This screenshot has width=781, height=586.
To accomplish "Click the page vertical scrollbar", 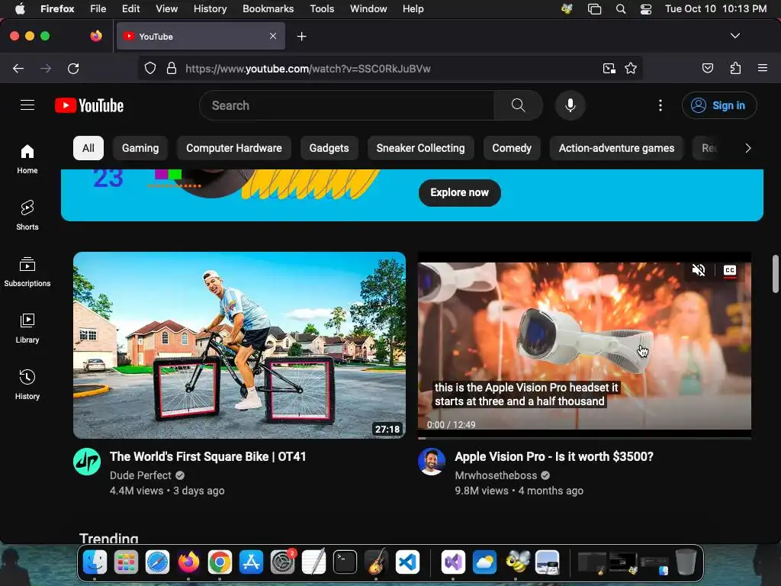I will point(775,274).
